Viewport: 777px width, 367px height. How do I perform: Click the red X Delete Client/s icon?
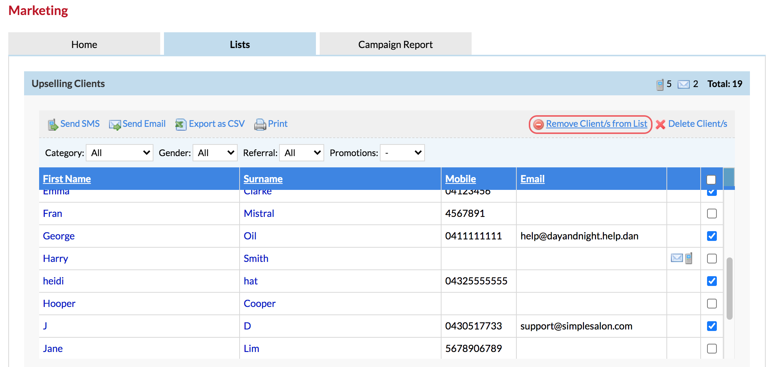pos(660,124)
